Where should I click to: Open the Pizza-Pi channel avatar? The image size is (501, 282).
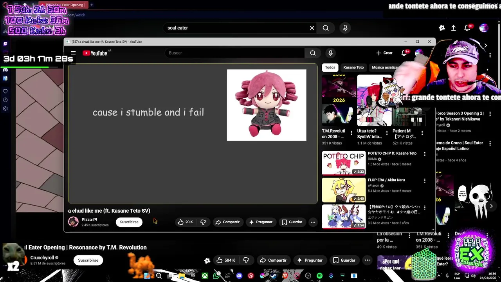pos(73,222)
